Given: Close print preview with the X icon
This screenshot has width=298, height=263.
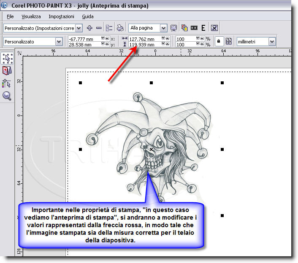Looking at the screenshot, I should [214, 28].
